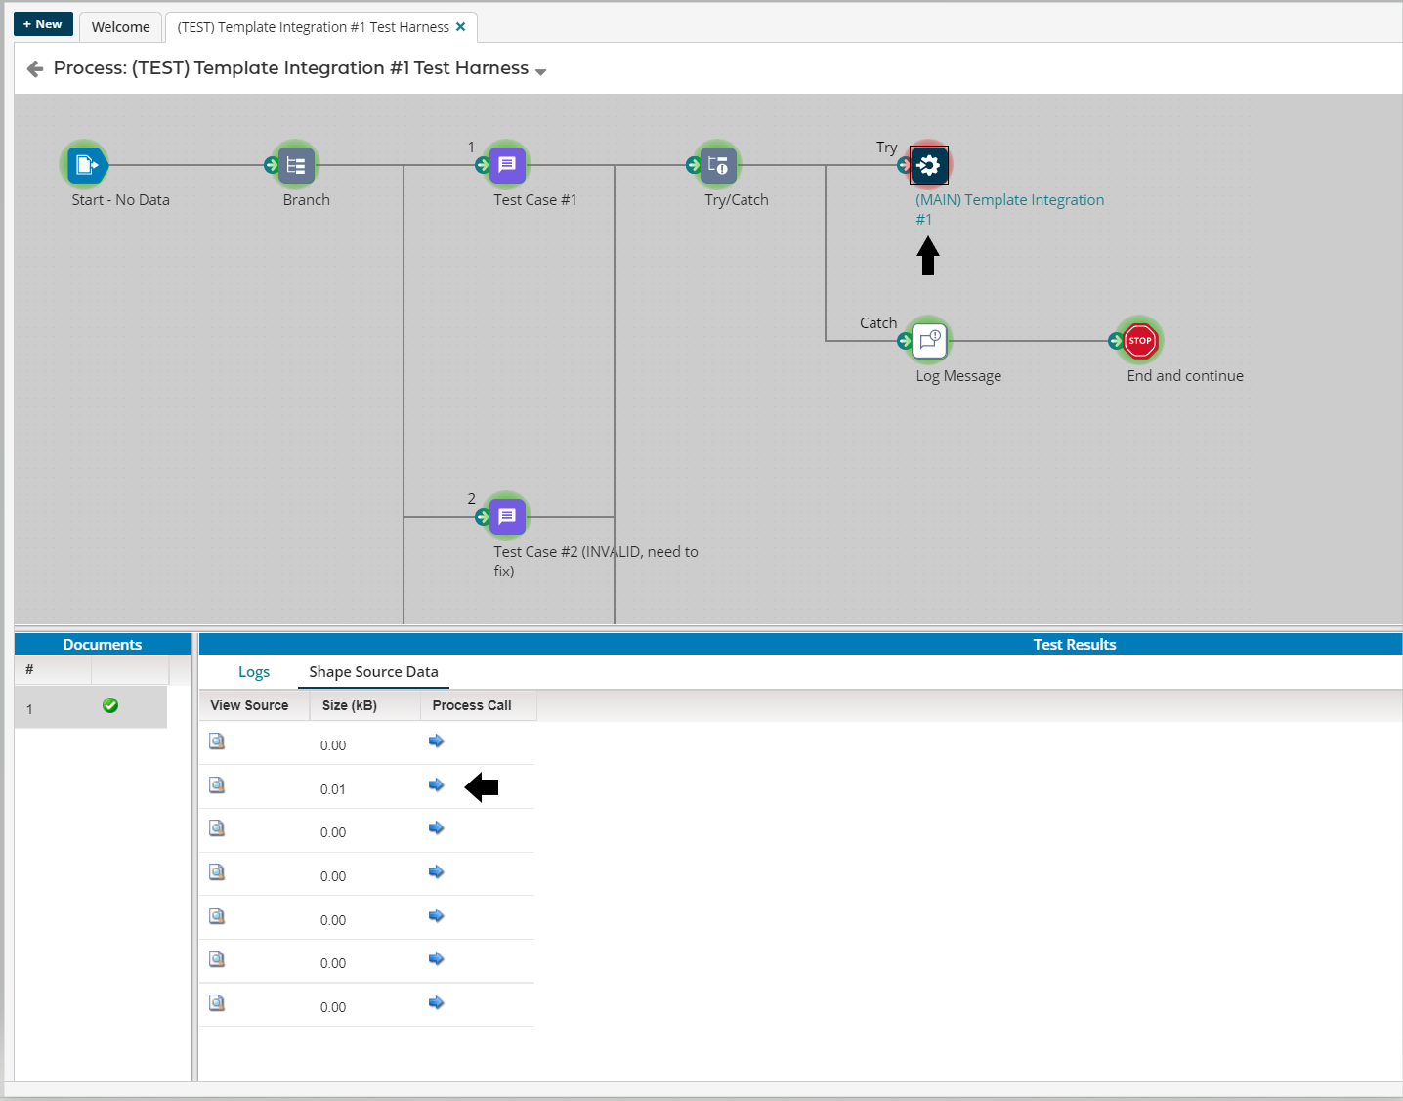Viewport: 1403px width, 1101px height.
Task: Click the + New button
Action: pyautogui.click(x=43, y=24)
